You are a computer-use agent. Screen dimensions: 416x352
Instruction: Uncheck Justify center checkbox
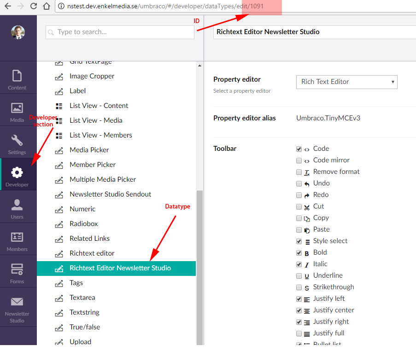(x=299, y=310)
